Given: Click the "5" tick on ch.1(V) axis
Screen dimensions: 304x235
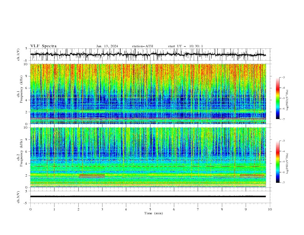Looking at the screenshot, I should click(26, 49).
